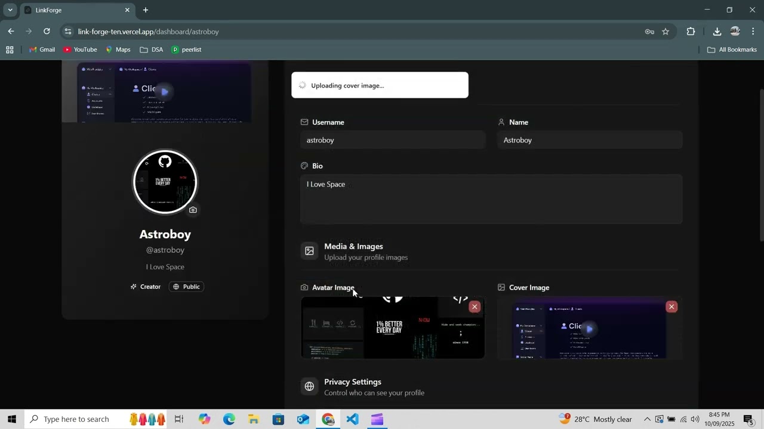Reload the page in Chrome
Image resolution: width=764 pixels, height=429 pixels.
click(x=47, y=32)
